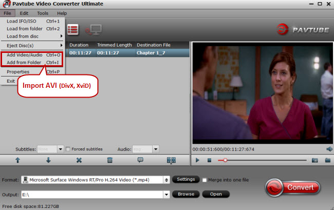The height and width of the screenshot is (210, 334).
Task: Clear the list with trash icon
Action: (109, 160)
